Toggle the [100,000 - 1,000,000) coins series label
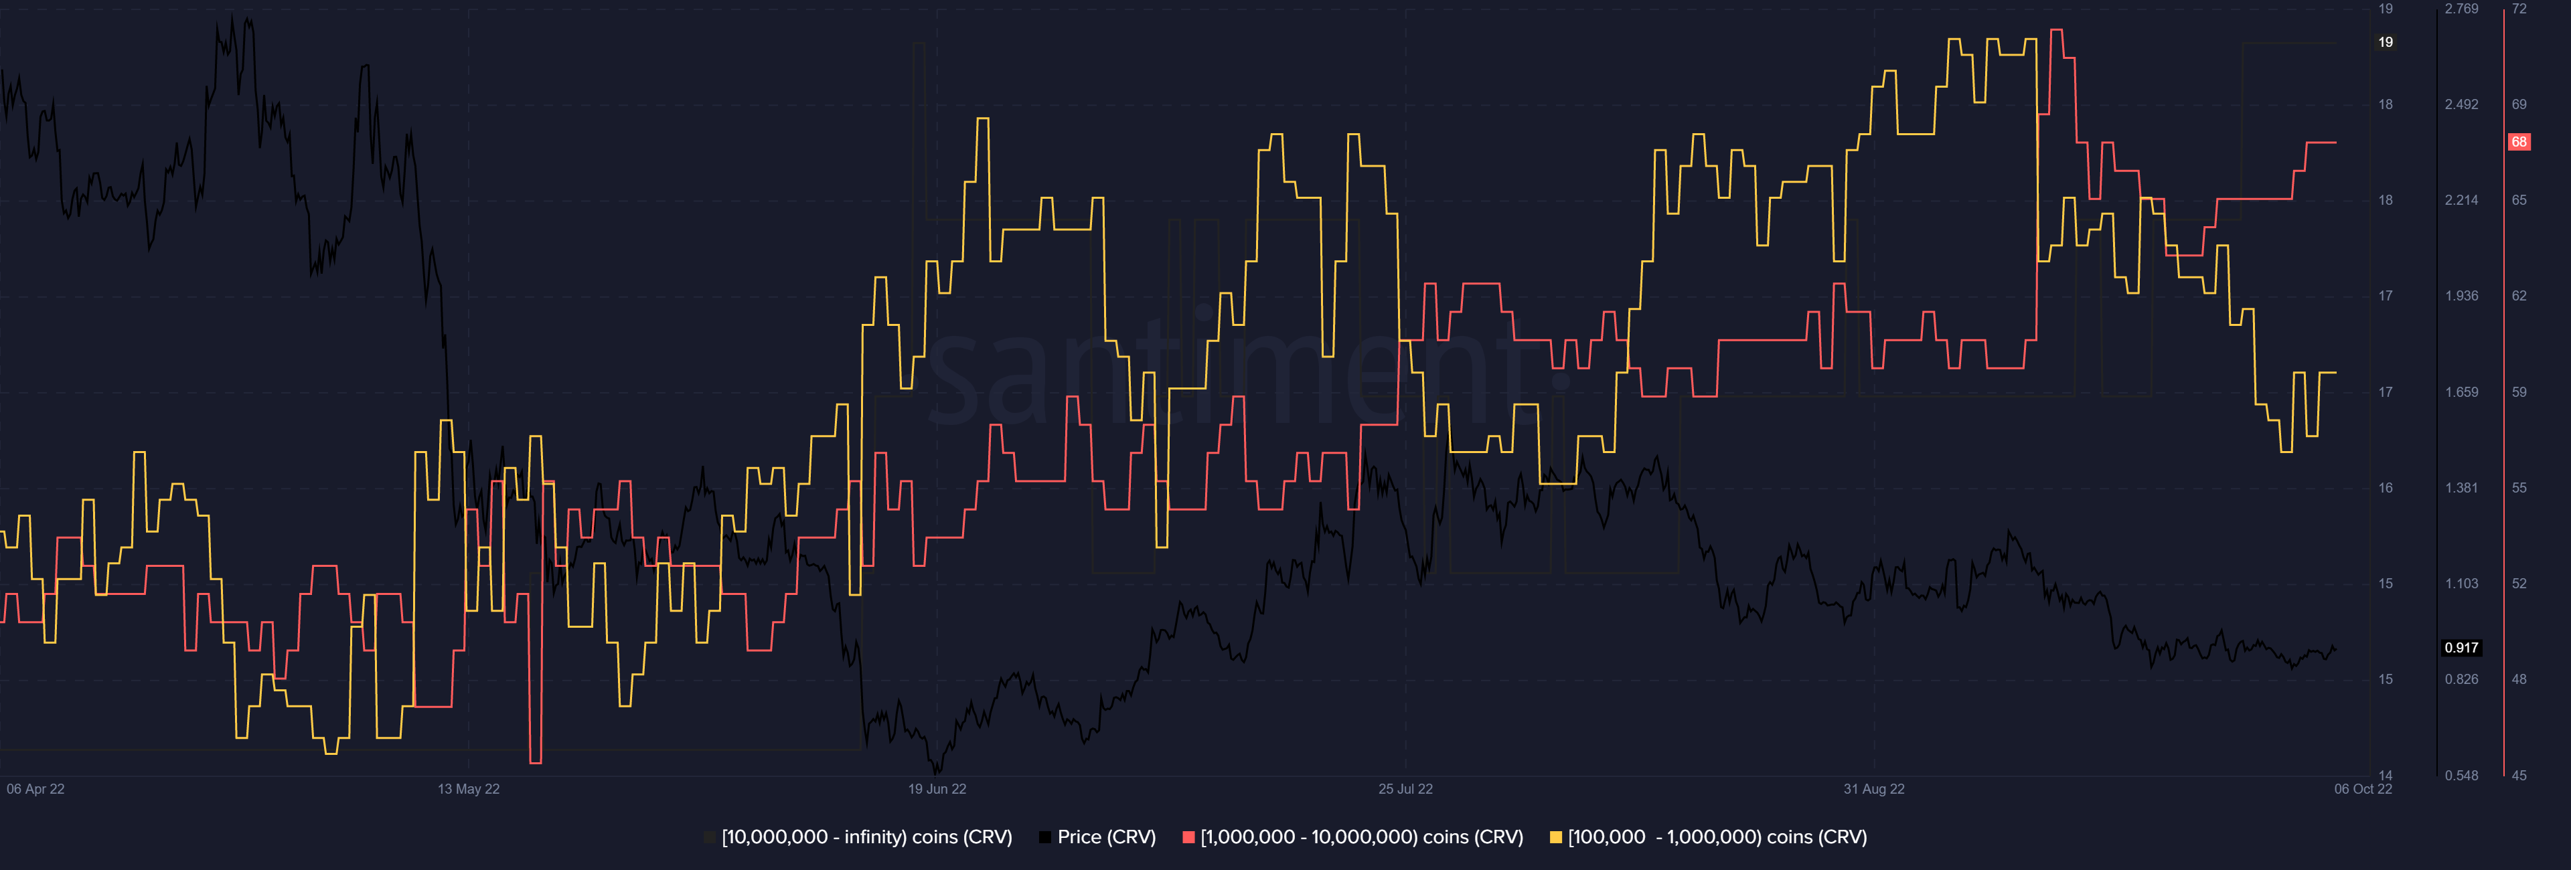This screenshot has width=2571, height=870. pos(1717,837)
